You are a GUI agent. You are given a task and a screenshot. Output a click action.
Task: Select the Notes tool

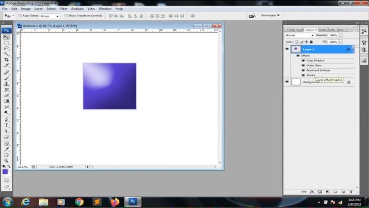pos(6,144)
